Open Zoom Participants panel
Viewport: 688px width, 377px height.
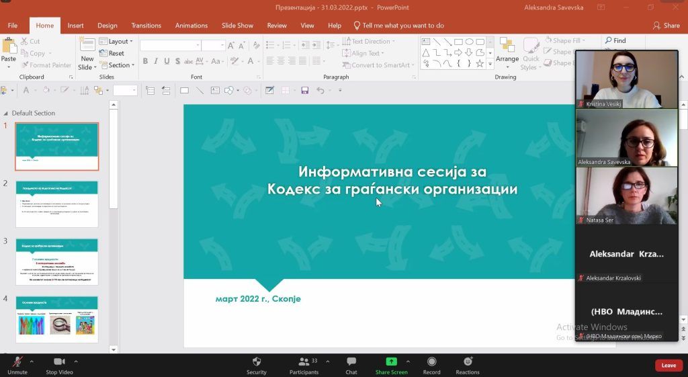(x=304, y=365)
